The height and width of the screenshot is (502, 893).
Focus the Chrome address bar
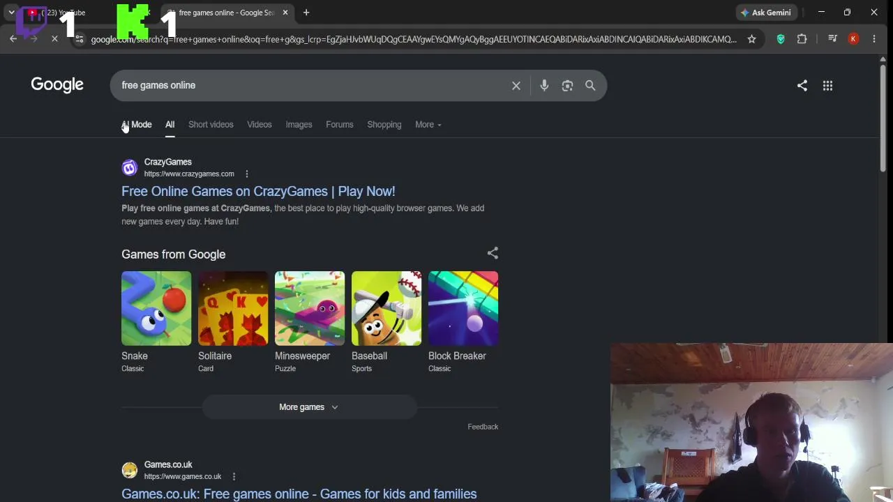click(413, 39)
